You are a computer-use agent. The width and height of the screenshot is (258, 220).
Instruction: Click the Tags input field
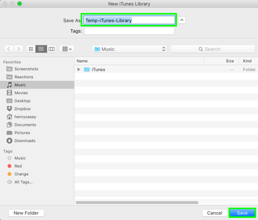[129, 31]
